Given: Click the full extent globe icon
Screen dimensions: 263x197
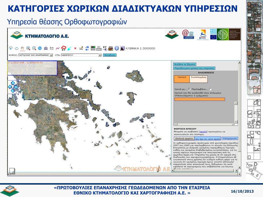Looking at the screenshot, I should click(x=40, y=48).
